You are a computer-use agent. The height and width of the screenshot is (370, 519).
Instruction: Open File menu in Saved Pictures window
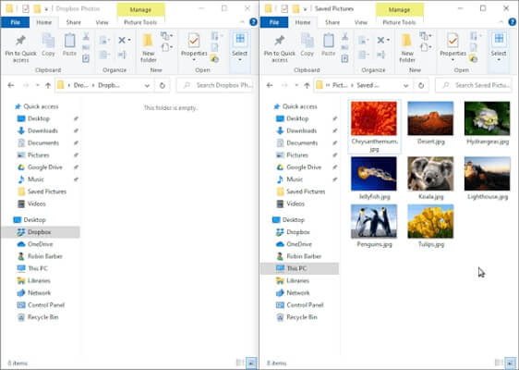tap(274, 22)
